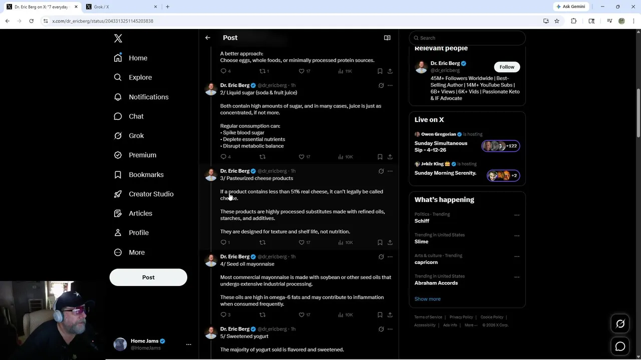Reply to the Liquid sugar post
641x360 pixels.
223,157
